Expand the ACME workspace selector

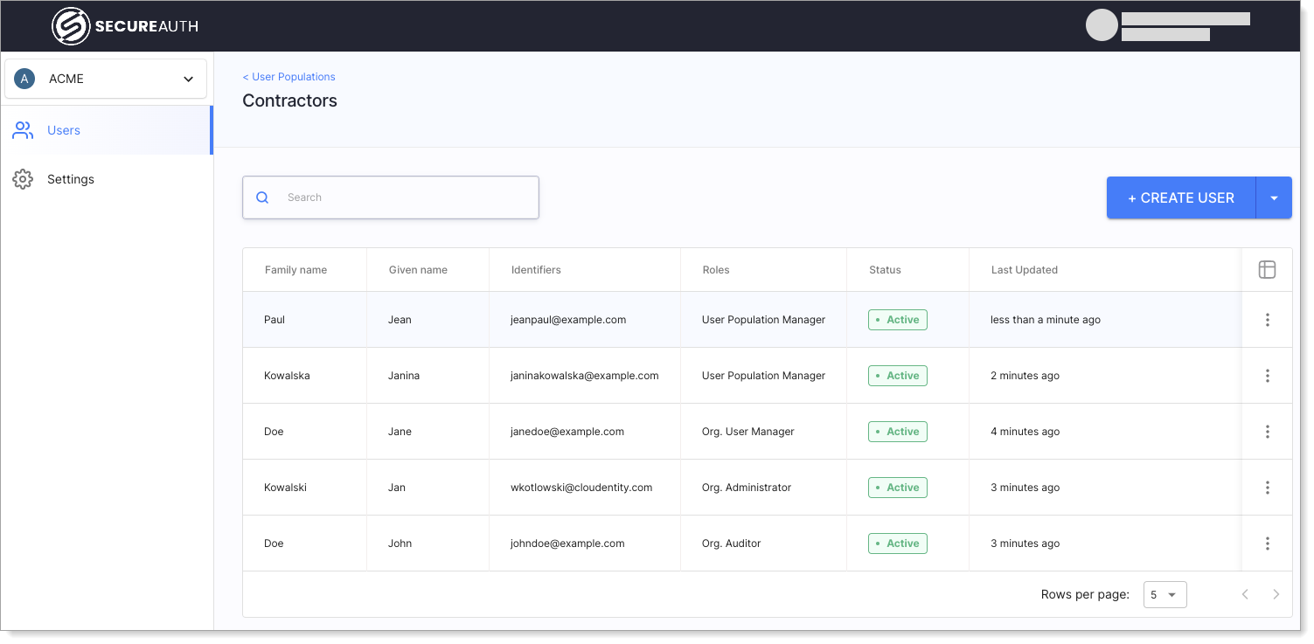pos(106,79)
